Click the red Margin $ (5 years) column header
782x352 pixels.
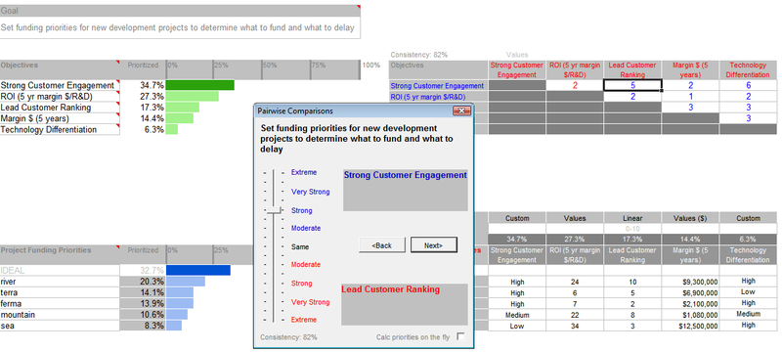click(x=690, y=69)
